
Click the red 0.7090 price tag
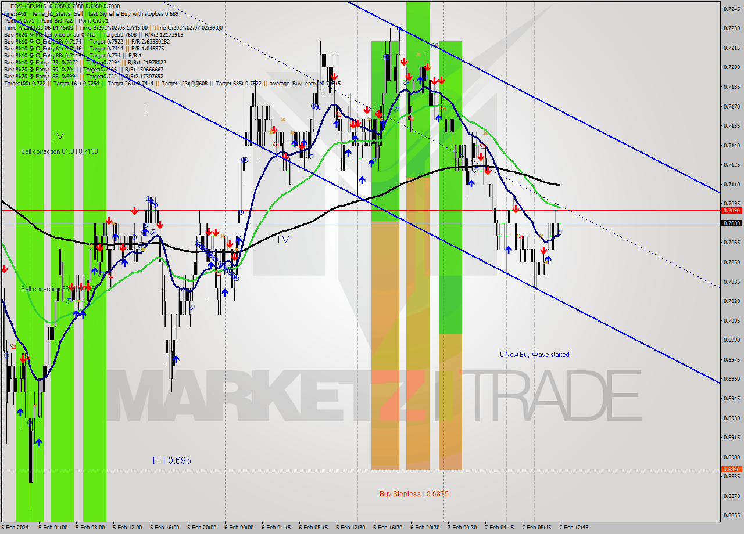coord(731,210)
